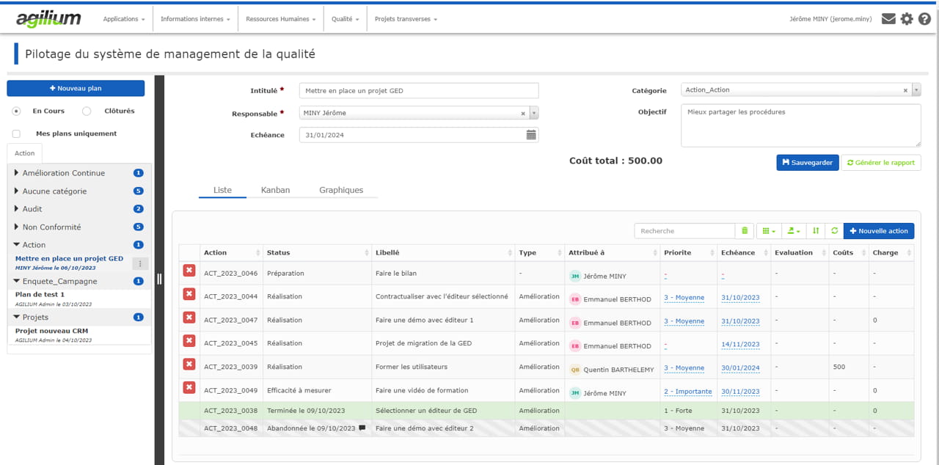Select the 'En Cours' radio button
Viewport: 939px width, 465px height.
click(15, 111)
